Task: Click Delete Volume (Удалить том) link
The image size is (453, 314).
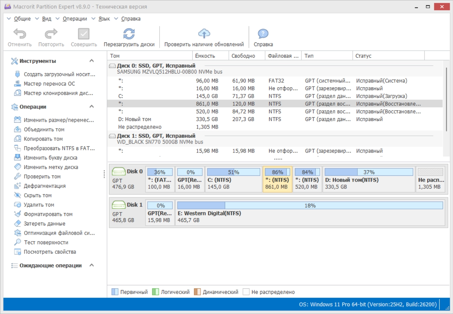Action: coord(39,205)
